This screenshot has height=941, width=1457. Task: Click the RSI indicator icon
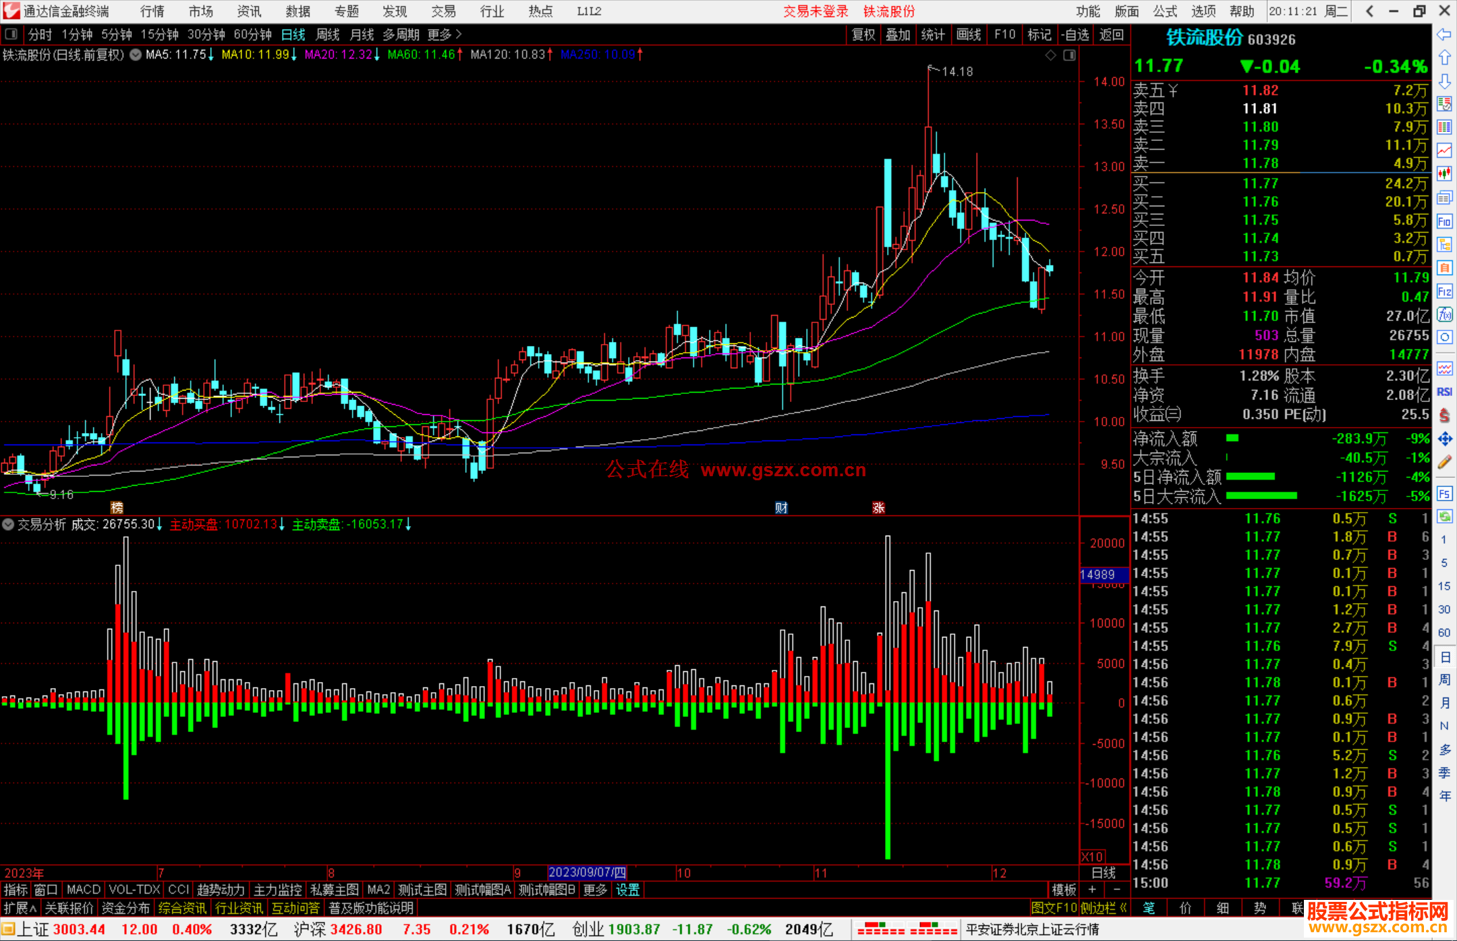coord(1444,391)
